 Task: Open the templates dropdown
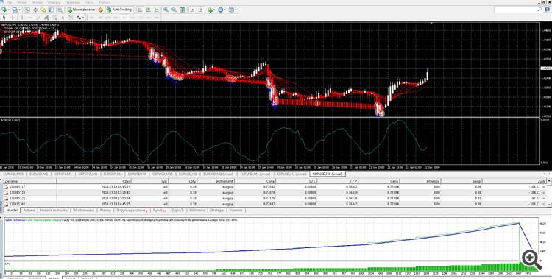(233, 10)
